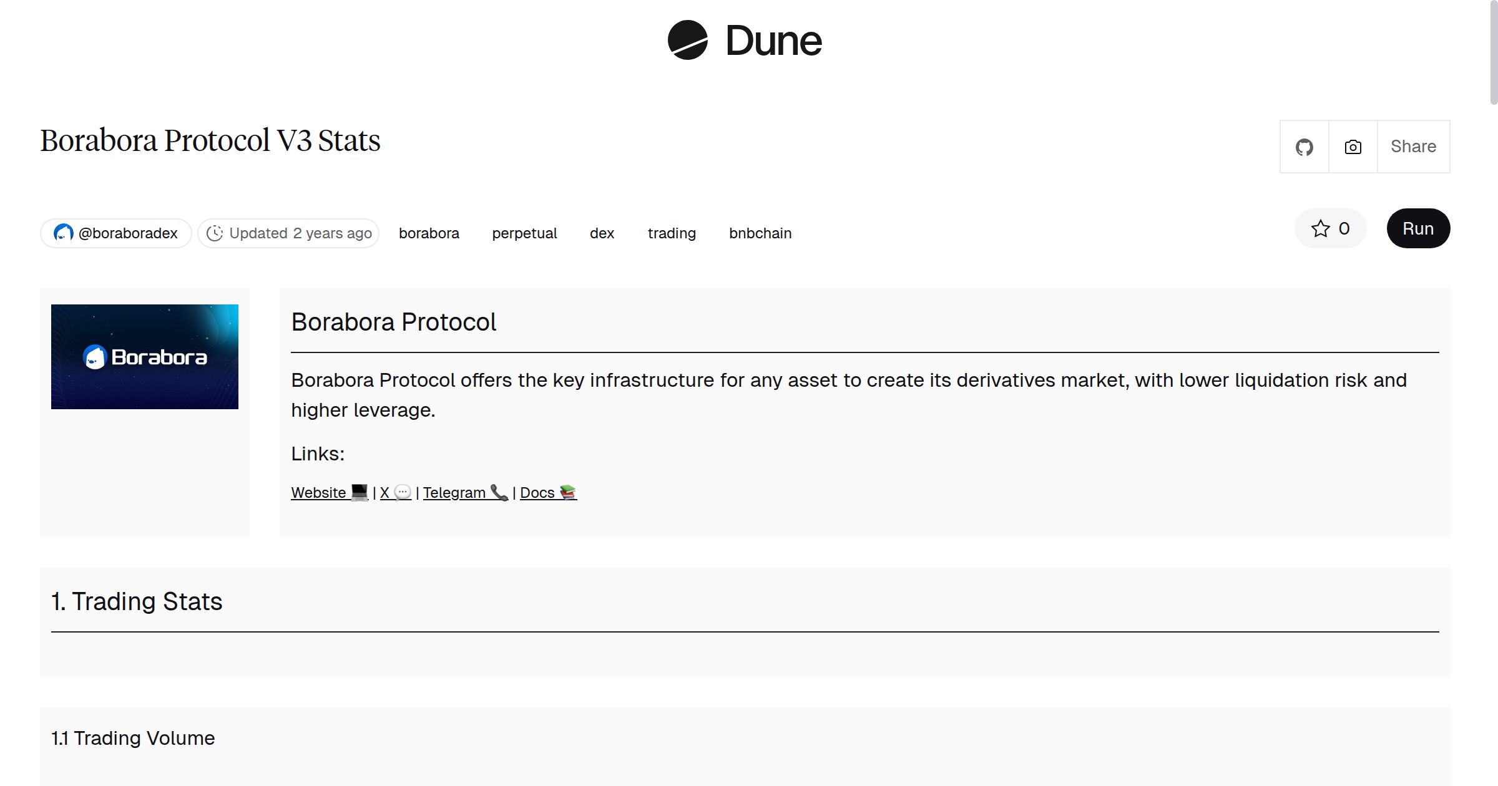This screenshot has height=786, width=1498.
Task: Select the perpetual tag
Action: pos(524,233)
